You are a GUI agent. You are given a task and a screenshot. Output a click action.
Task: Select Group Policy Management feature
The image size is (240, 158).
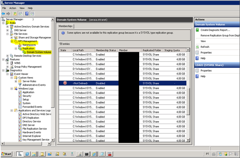[x=28, y=67]
